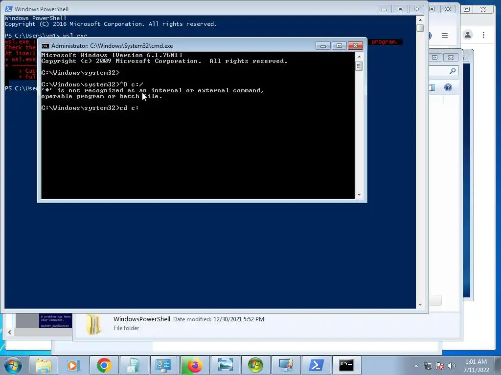Click the cmd window scrollbar thumb
The image size is (501, 375).
click(359, 66)
